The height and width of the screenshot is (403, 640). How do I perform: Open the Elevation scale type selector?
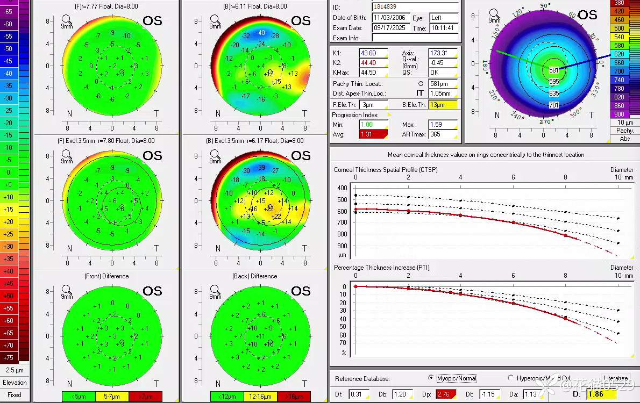coord(15,383)
